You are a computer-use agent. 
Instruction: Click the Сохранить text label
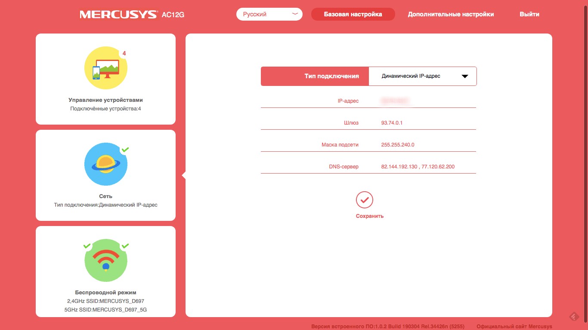click(x=369, y=216)
